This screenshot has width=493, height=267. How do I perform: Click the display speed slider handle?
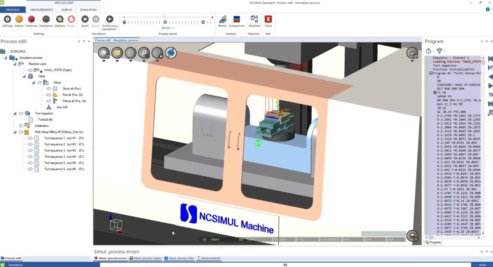(x=165, y=17)
